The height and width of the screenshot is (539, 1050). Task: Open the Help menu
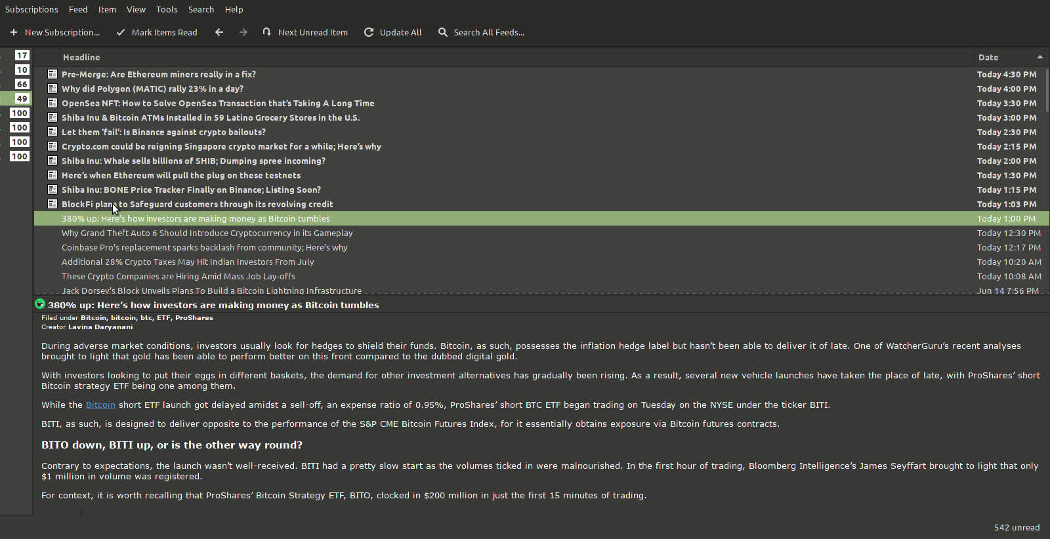(234, 9)
